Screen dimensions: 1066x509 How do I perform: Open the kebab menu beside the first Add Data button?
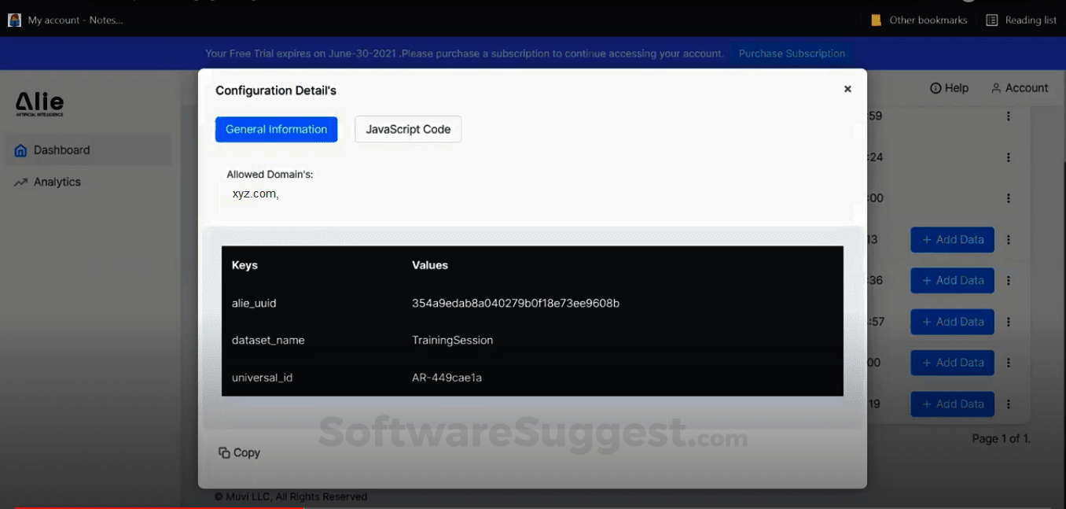pyautogui.click(x=1008, y=239)
